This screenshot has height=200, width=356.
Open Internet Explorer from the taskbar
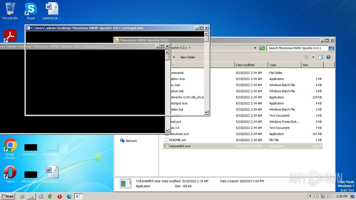tap(22, 196)
